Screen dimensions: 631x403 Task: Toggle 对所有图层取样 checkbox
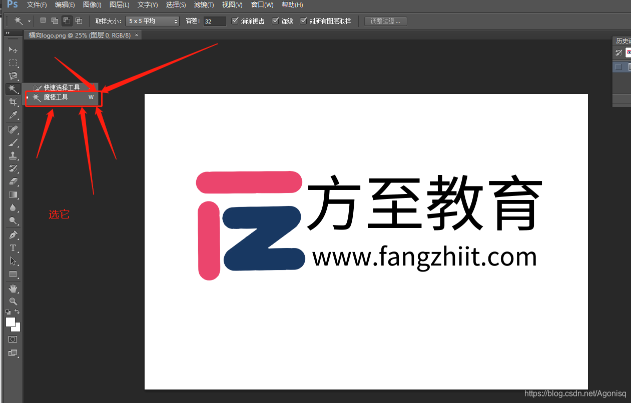coord(303,21)
